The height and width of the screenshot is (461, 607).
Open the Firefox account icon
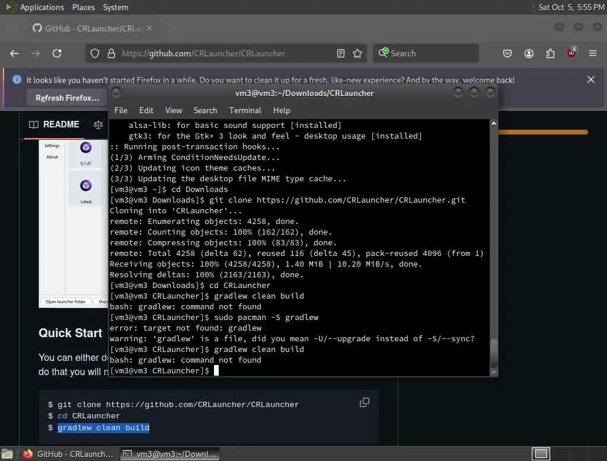pos(529,53)
